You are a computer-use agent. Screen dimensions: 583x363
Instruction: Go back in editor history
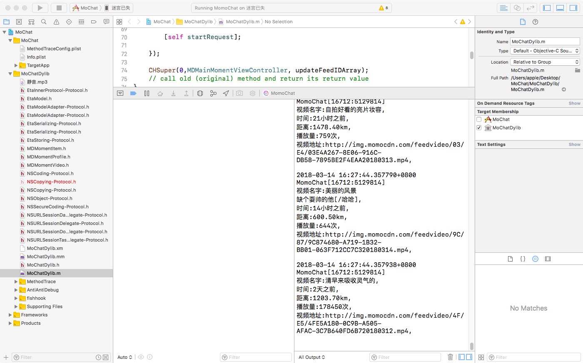(130, 22)
